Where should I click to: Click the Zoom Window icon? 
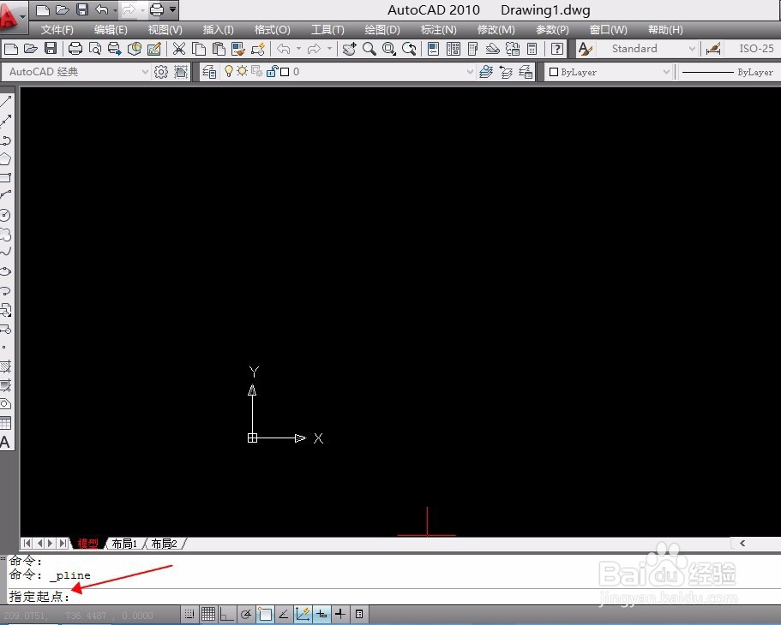[389, 49]
